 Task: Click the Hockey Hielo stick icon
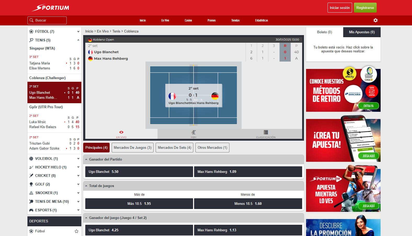[x=31, y=167]
